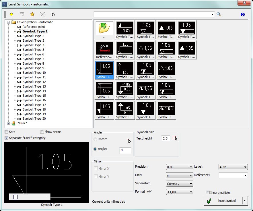Screen dimensions: 253x211
Task: Open help with the blue question icon
Action: click(243, 14)
